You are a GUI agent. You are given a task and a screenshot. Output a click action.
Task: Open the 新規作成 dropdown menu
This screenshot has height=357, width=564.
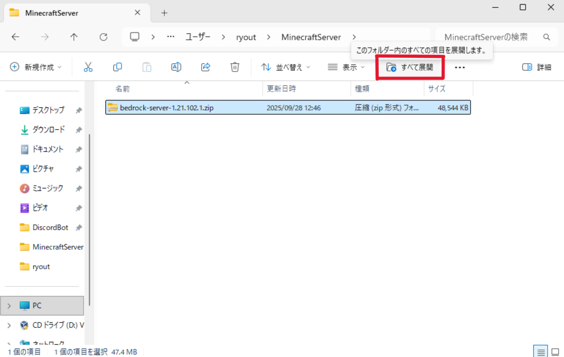[x=36, y=67]
